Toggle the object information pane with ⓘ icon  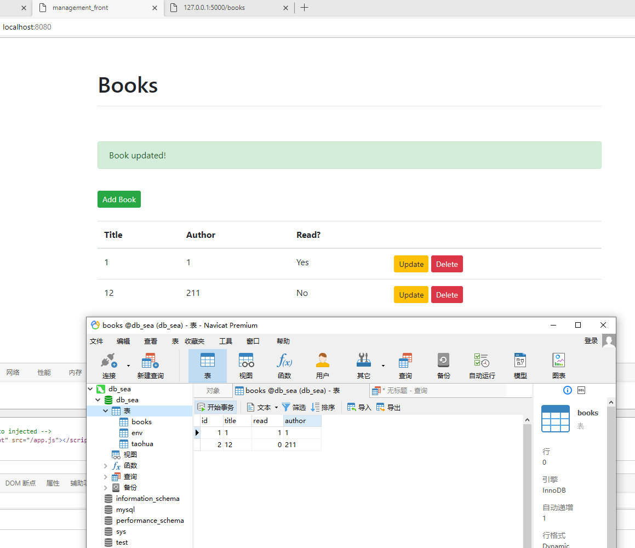pos(567,390)
